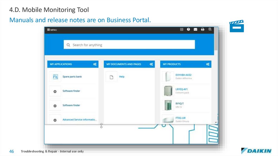Click the page scrollbar thumb
This screenshot has width=278, height=156.
(216, 39)
